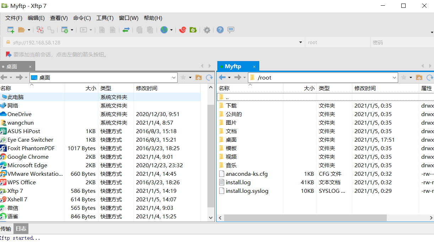Viewport: 434px width, 245px height.
Task: Close the Myftp session tab
Action: 254,66
